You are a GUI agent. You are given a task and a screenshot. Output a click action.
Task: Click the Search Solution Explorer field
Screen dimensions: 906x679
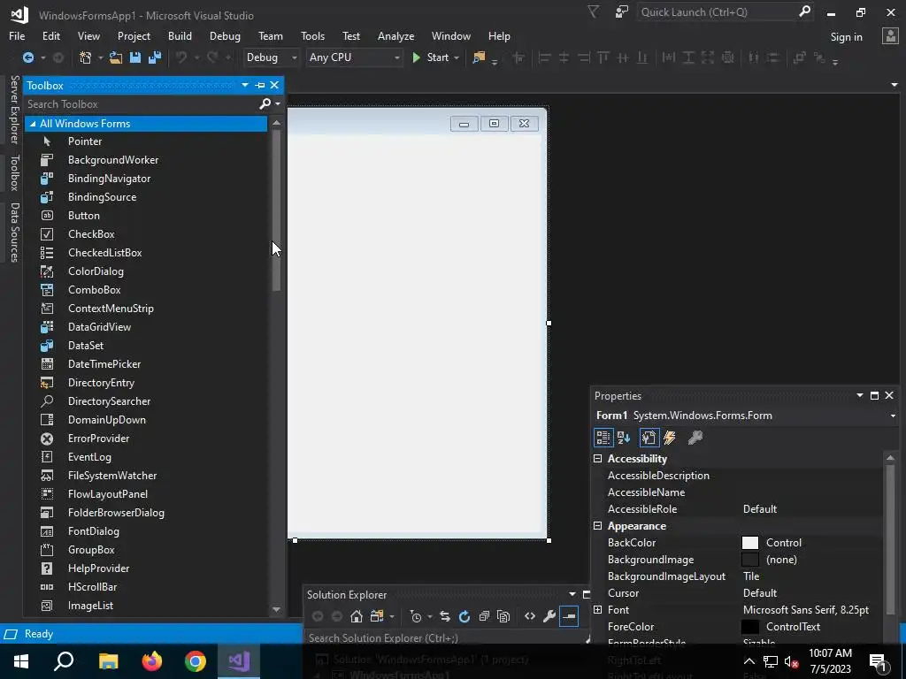[445, 638]
